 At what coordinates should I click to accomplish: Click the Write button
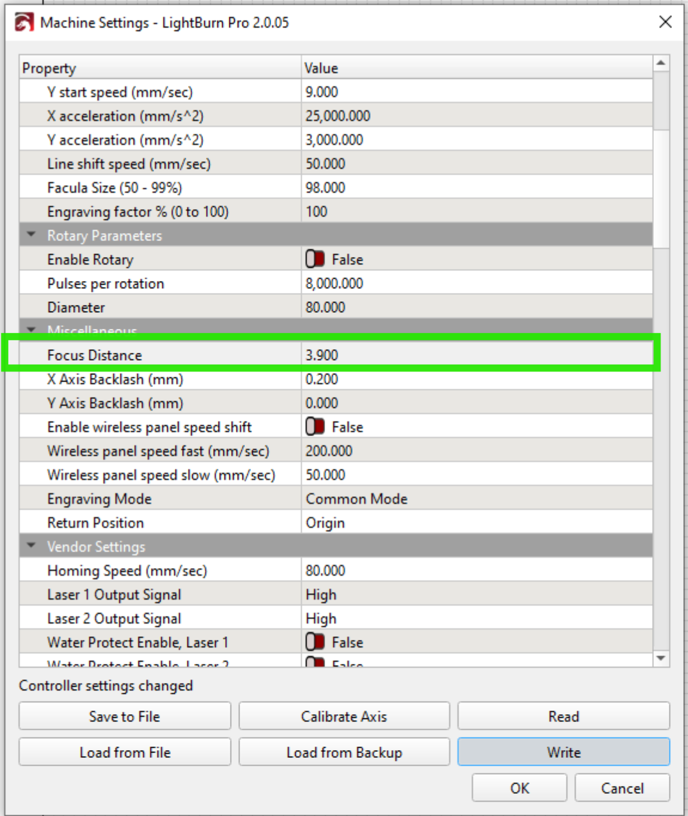[x=563, y=752]
